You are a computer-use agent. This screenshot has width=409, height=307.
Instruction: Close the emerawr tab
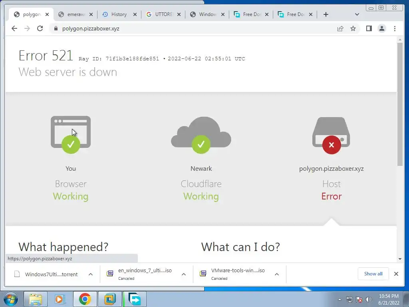pos(91,14)
